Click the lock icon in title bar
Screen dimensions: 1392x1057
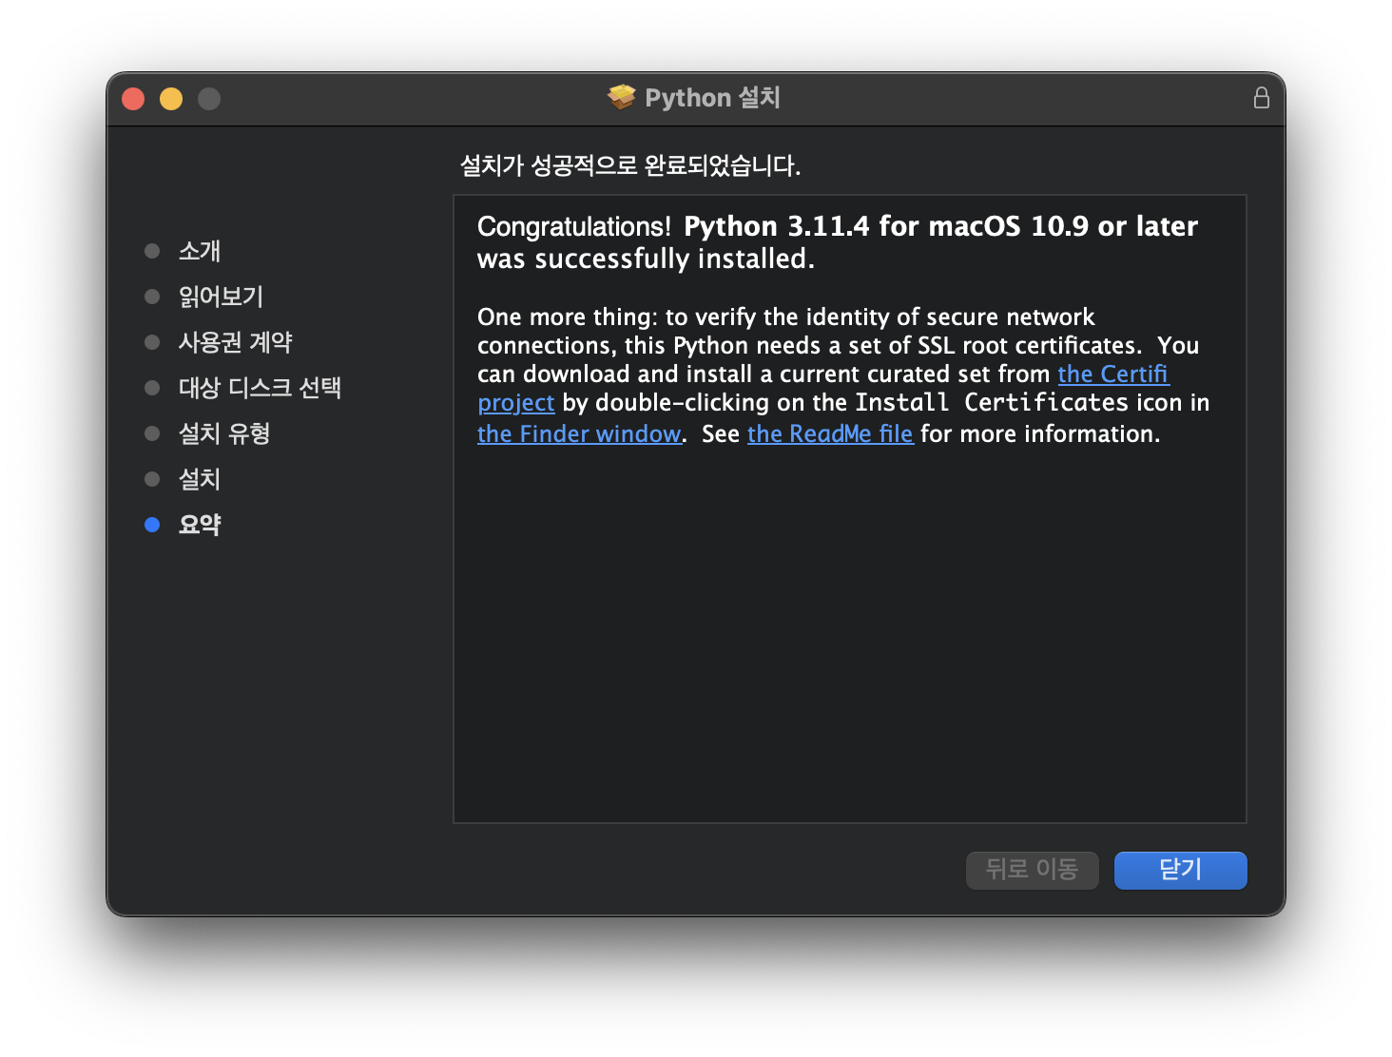1261,98
